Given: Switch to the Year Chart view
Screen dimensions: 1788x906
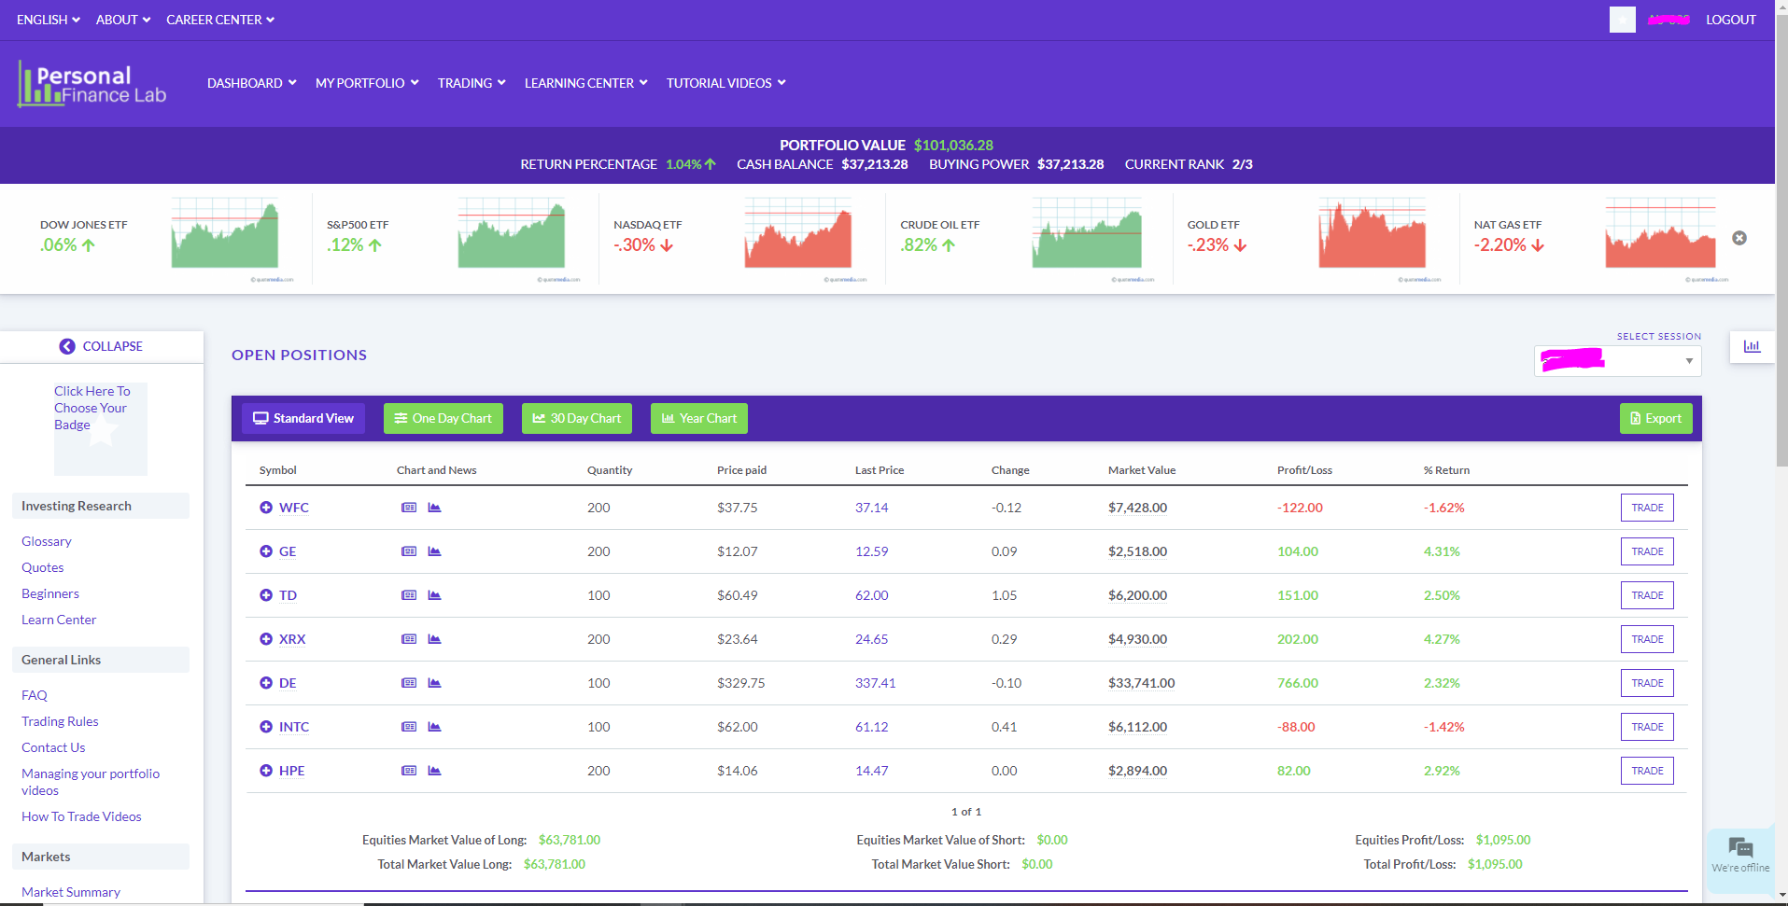Looking at the screenshot, I should pyautogui.click(x=698, y=418).
